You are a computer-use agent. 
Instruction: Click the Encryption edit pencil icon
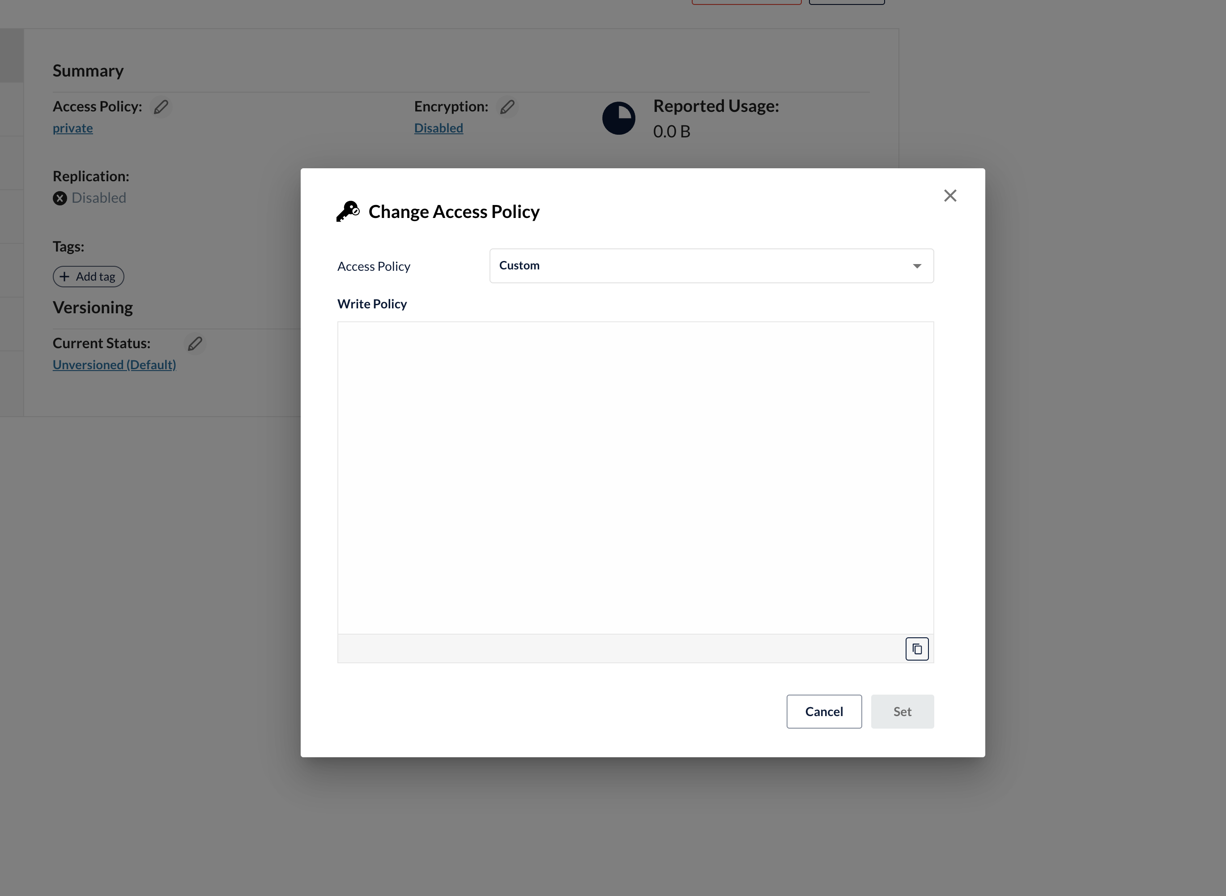(x=507, y=107)
